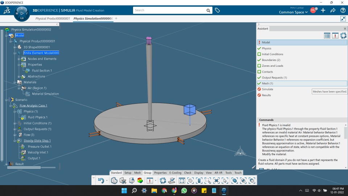The image size is (348, 196).
Task: Click the framed blue panel view icon
Action: (x=199, y=180)
